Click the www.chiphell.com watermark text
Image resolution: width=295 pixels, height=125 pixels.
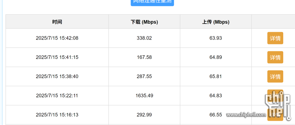[246, 115]
